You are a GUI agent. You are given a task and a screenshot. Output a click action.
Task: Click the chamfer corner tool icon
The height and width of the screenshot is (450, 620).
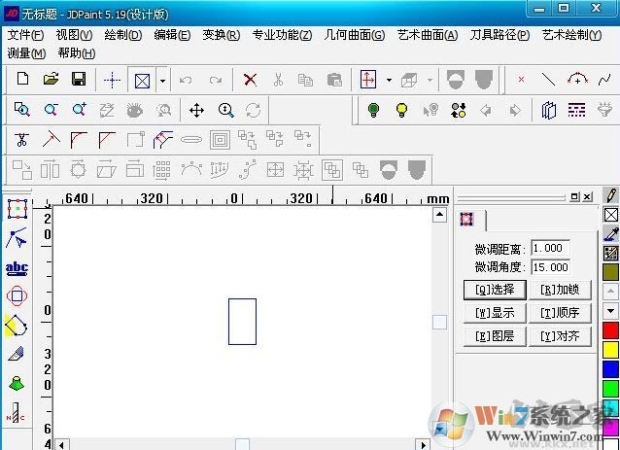point(107,140)
